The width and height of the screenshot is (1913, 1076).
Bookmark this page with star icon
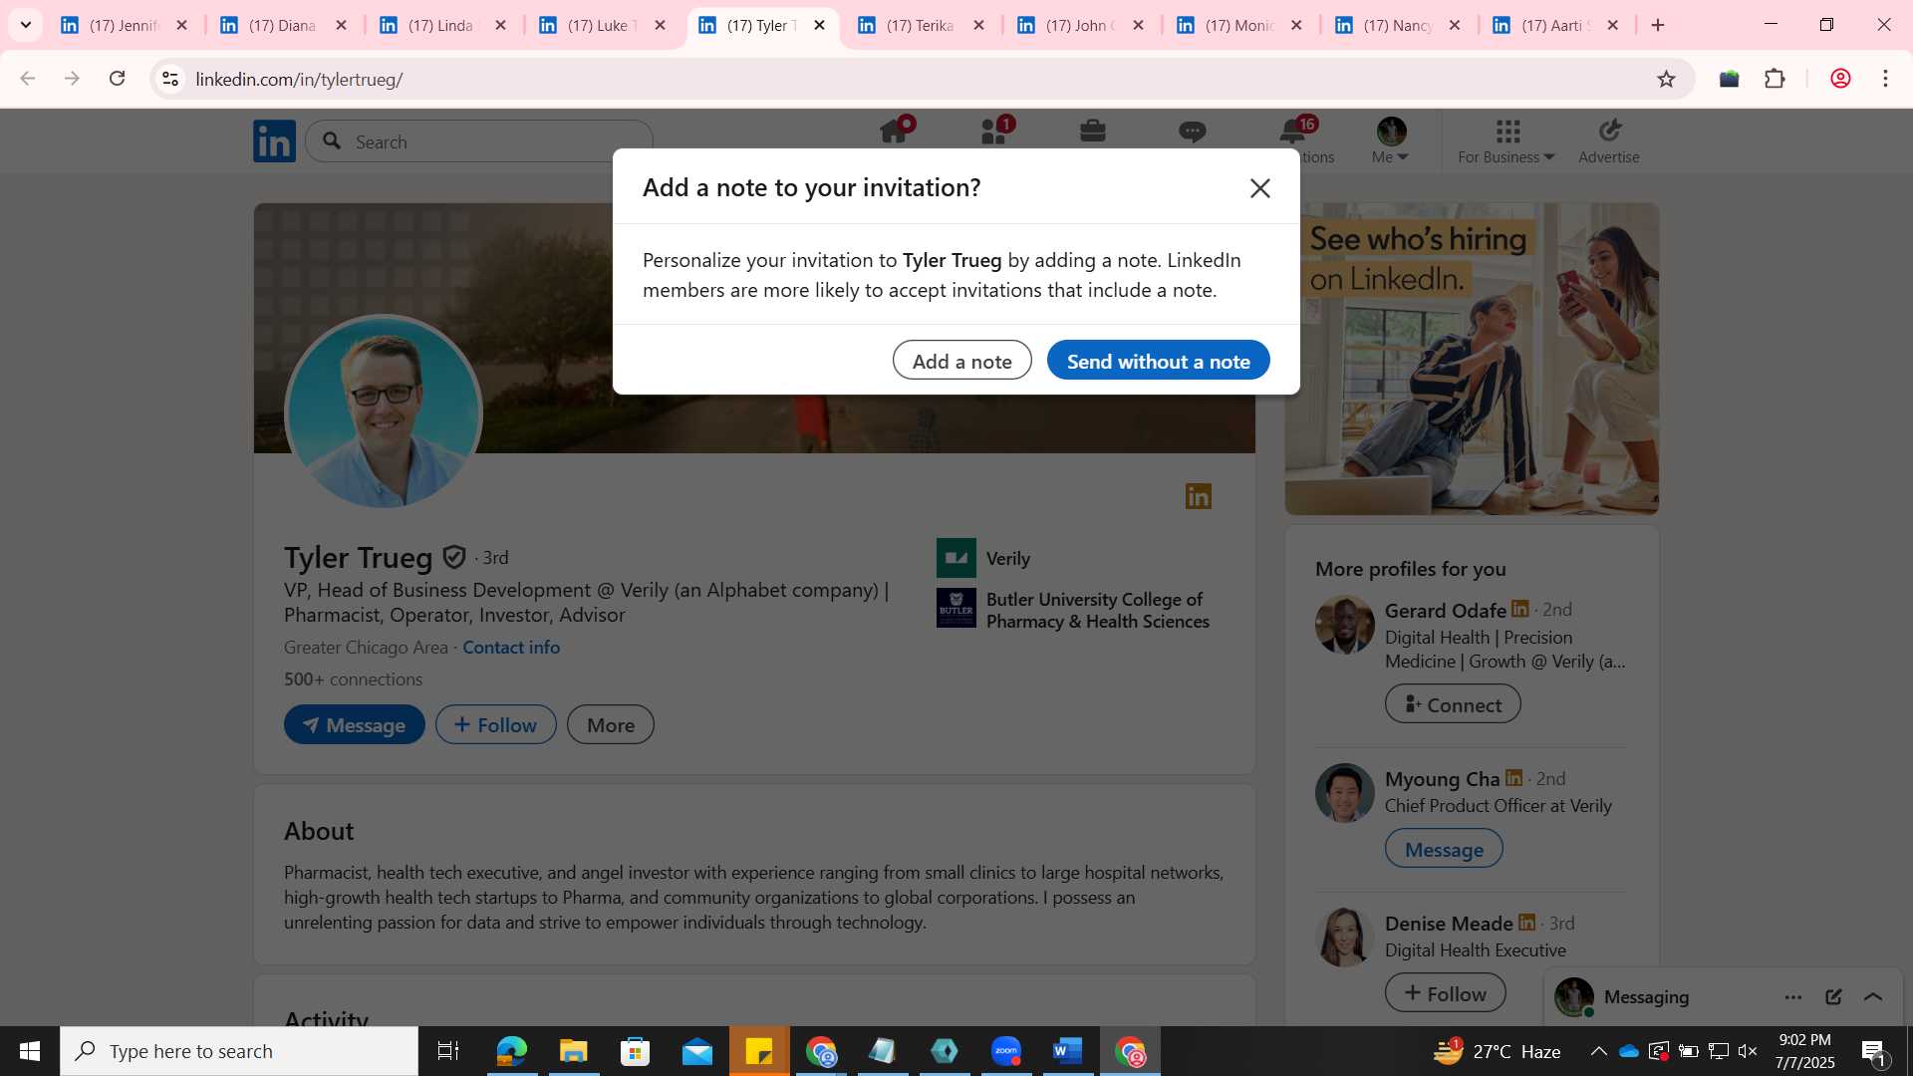(1666, 79)
